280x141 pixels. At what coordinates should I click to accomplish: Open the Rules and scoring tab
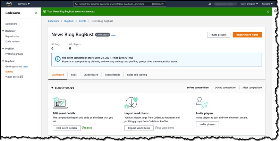(137, 75)
